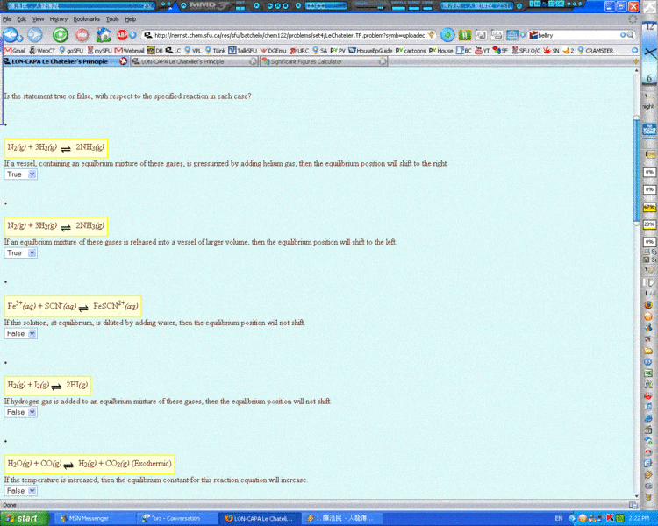658x526 pixels.
Task: Click the Forward navigation arrow
Action: [x=34, y=35]
